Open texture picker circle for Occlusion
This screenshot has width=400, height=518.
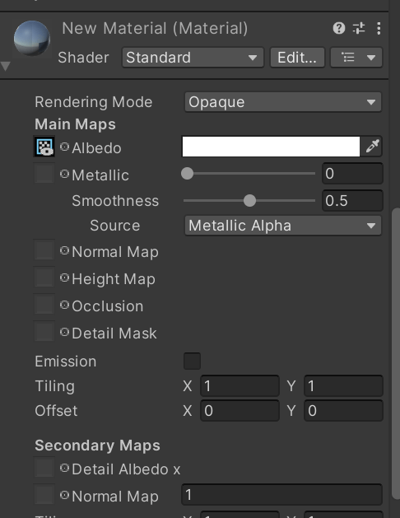tap(65, 305)
